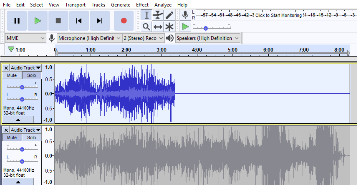357x185 pixels.
Task: Open the Analyze menu
Action: tap(163, 5)
